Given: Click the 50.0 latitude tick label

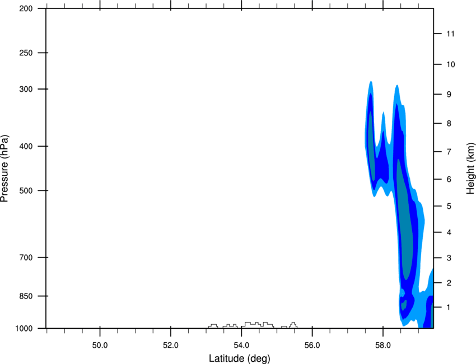Looking at the screenshot, I should coord(100,346).
